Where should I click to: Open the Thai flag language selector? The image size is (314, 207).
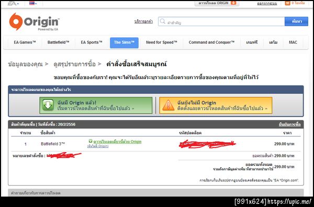pos(33,3)
